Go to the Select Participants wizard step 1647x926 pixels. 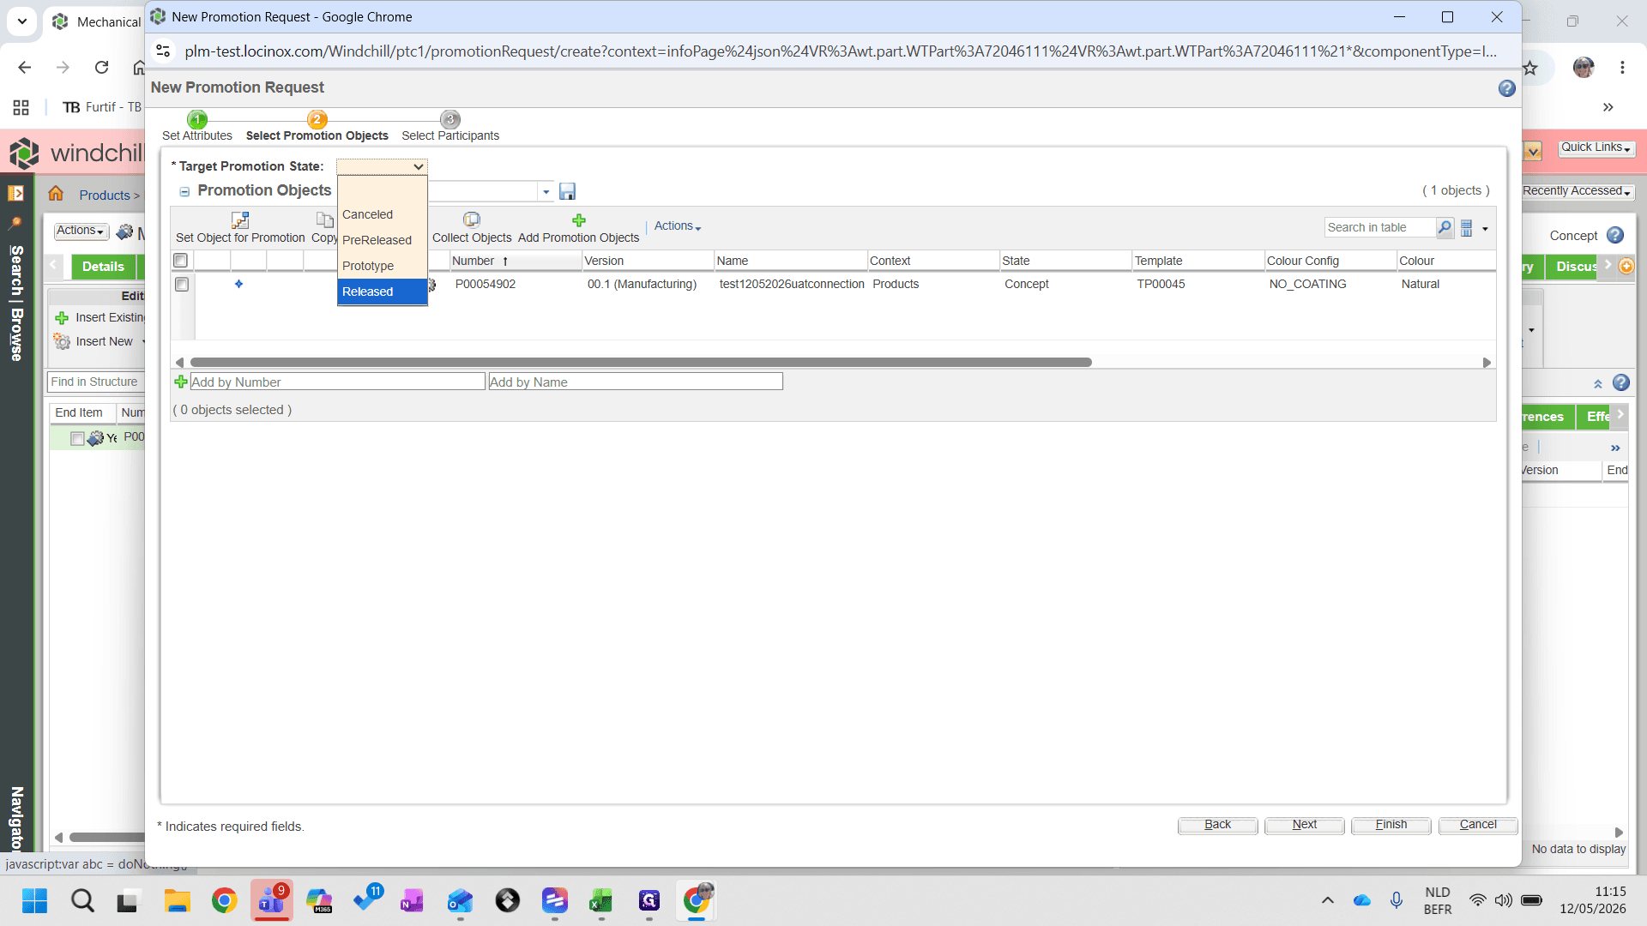coord(449,127)
